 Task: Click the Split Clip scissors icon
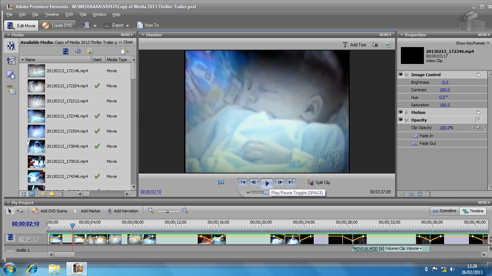310,183
